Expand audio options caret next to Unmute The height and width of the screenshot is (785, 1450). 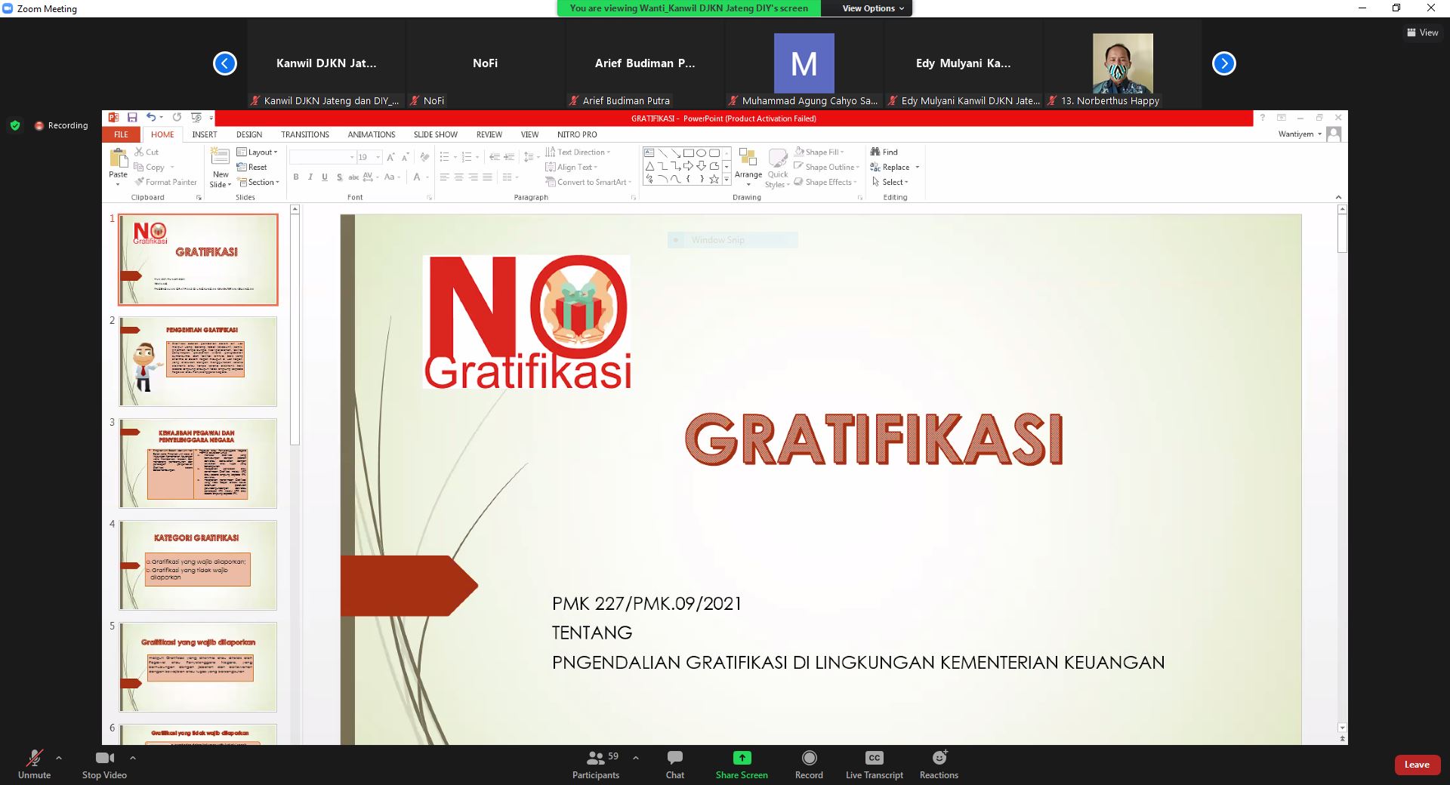(59, 758)
